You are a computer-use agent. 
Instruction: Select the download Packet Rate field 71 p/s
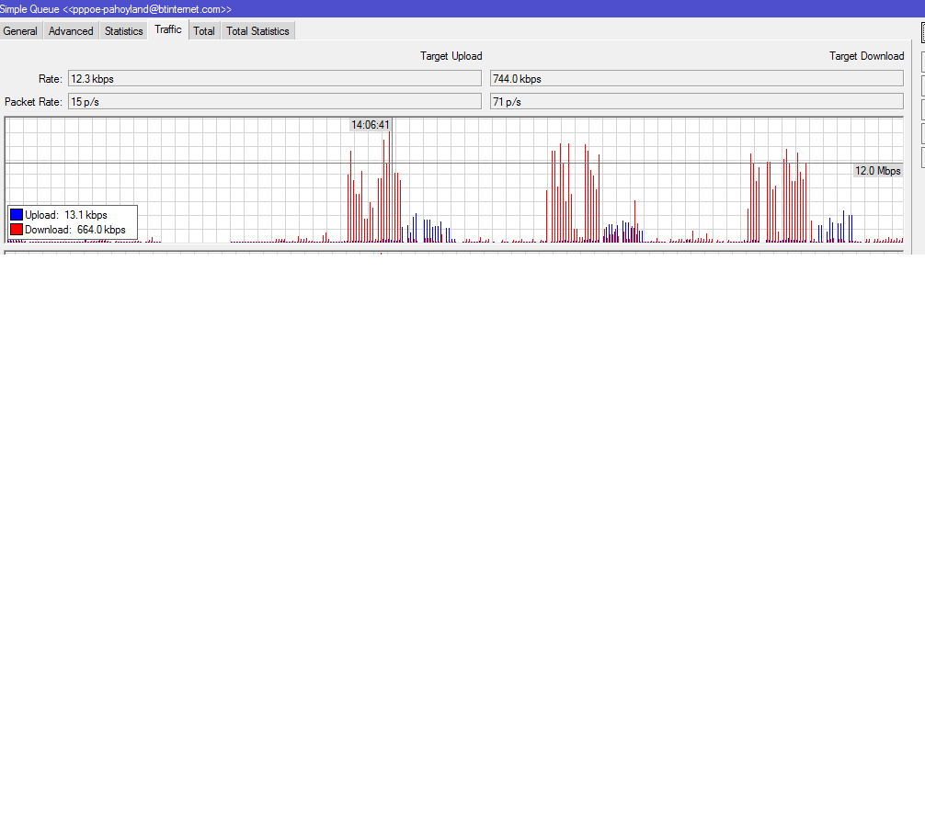pos(696,102)
